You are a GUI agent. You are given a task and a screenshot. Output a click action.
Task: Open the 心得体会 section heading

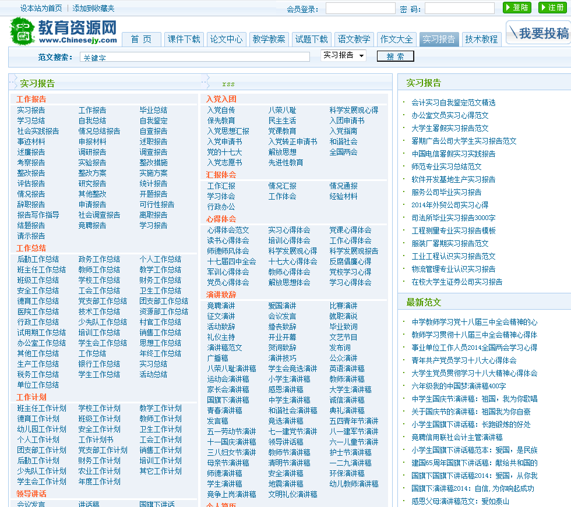pyautogui.click(x=221, y=219)
